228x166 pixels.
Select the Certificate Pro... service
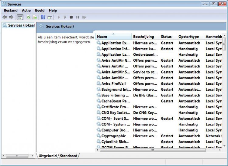115,107
